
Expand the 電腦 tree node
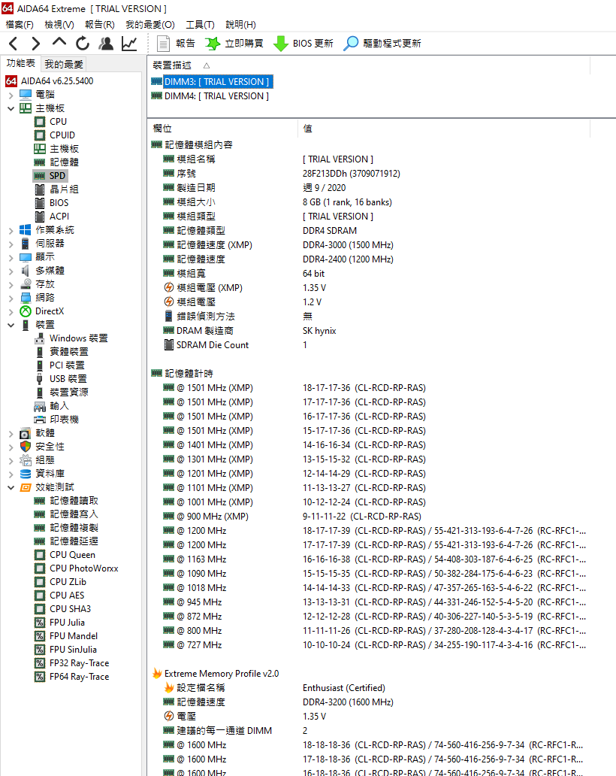click(11, 95)
